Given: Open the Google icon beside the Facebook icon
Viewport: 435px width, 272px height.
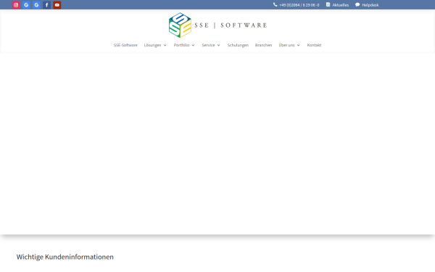Looking at the screenshot, I should tap(37, 5).
